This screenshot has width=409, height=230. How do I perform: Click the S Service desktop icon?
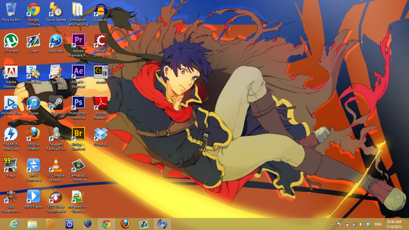[x=56, y=75]
